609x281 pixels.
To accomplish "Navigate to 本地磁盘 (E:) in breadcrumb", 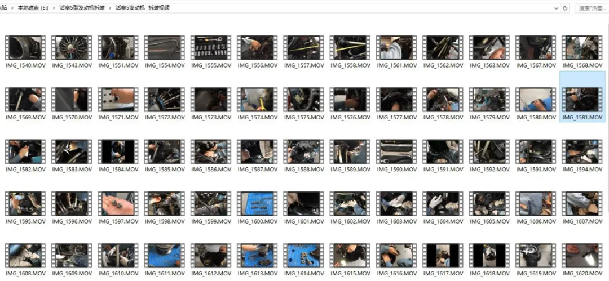I will (x=33, y=8).
